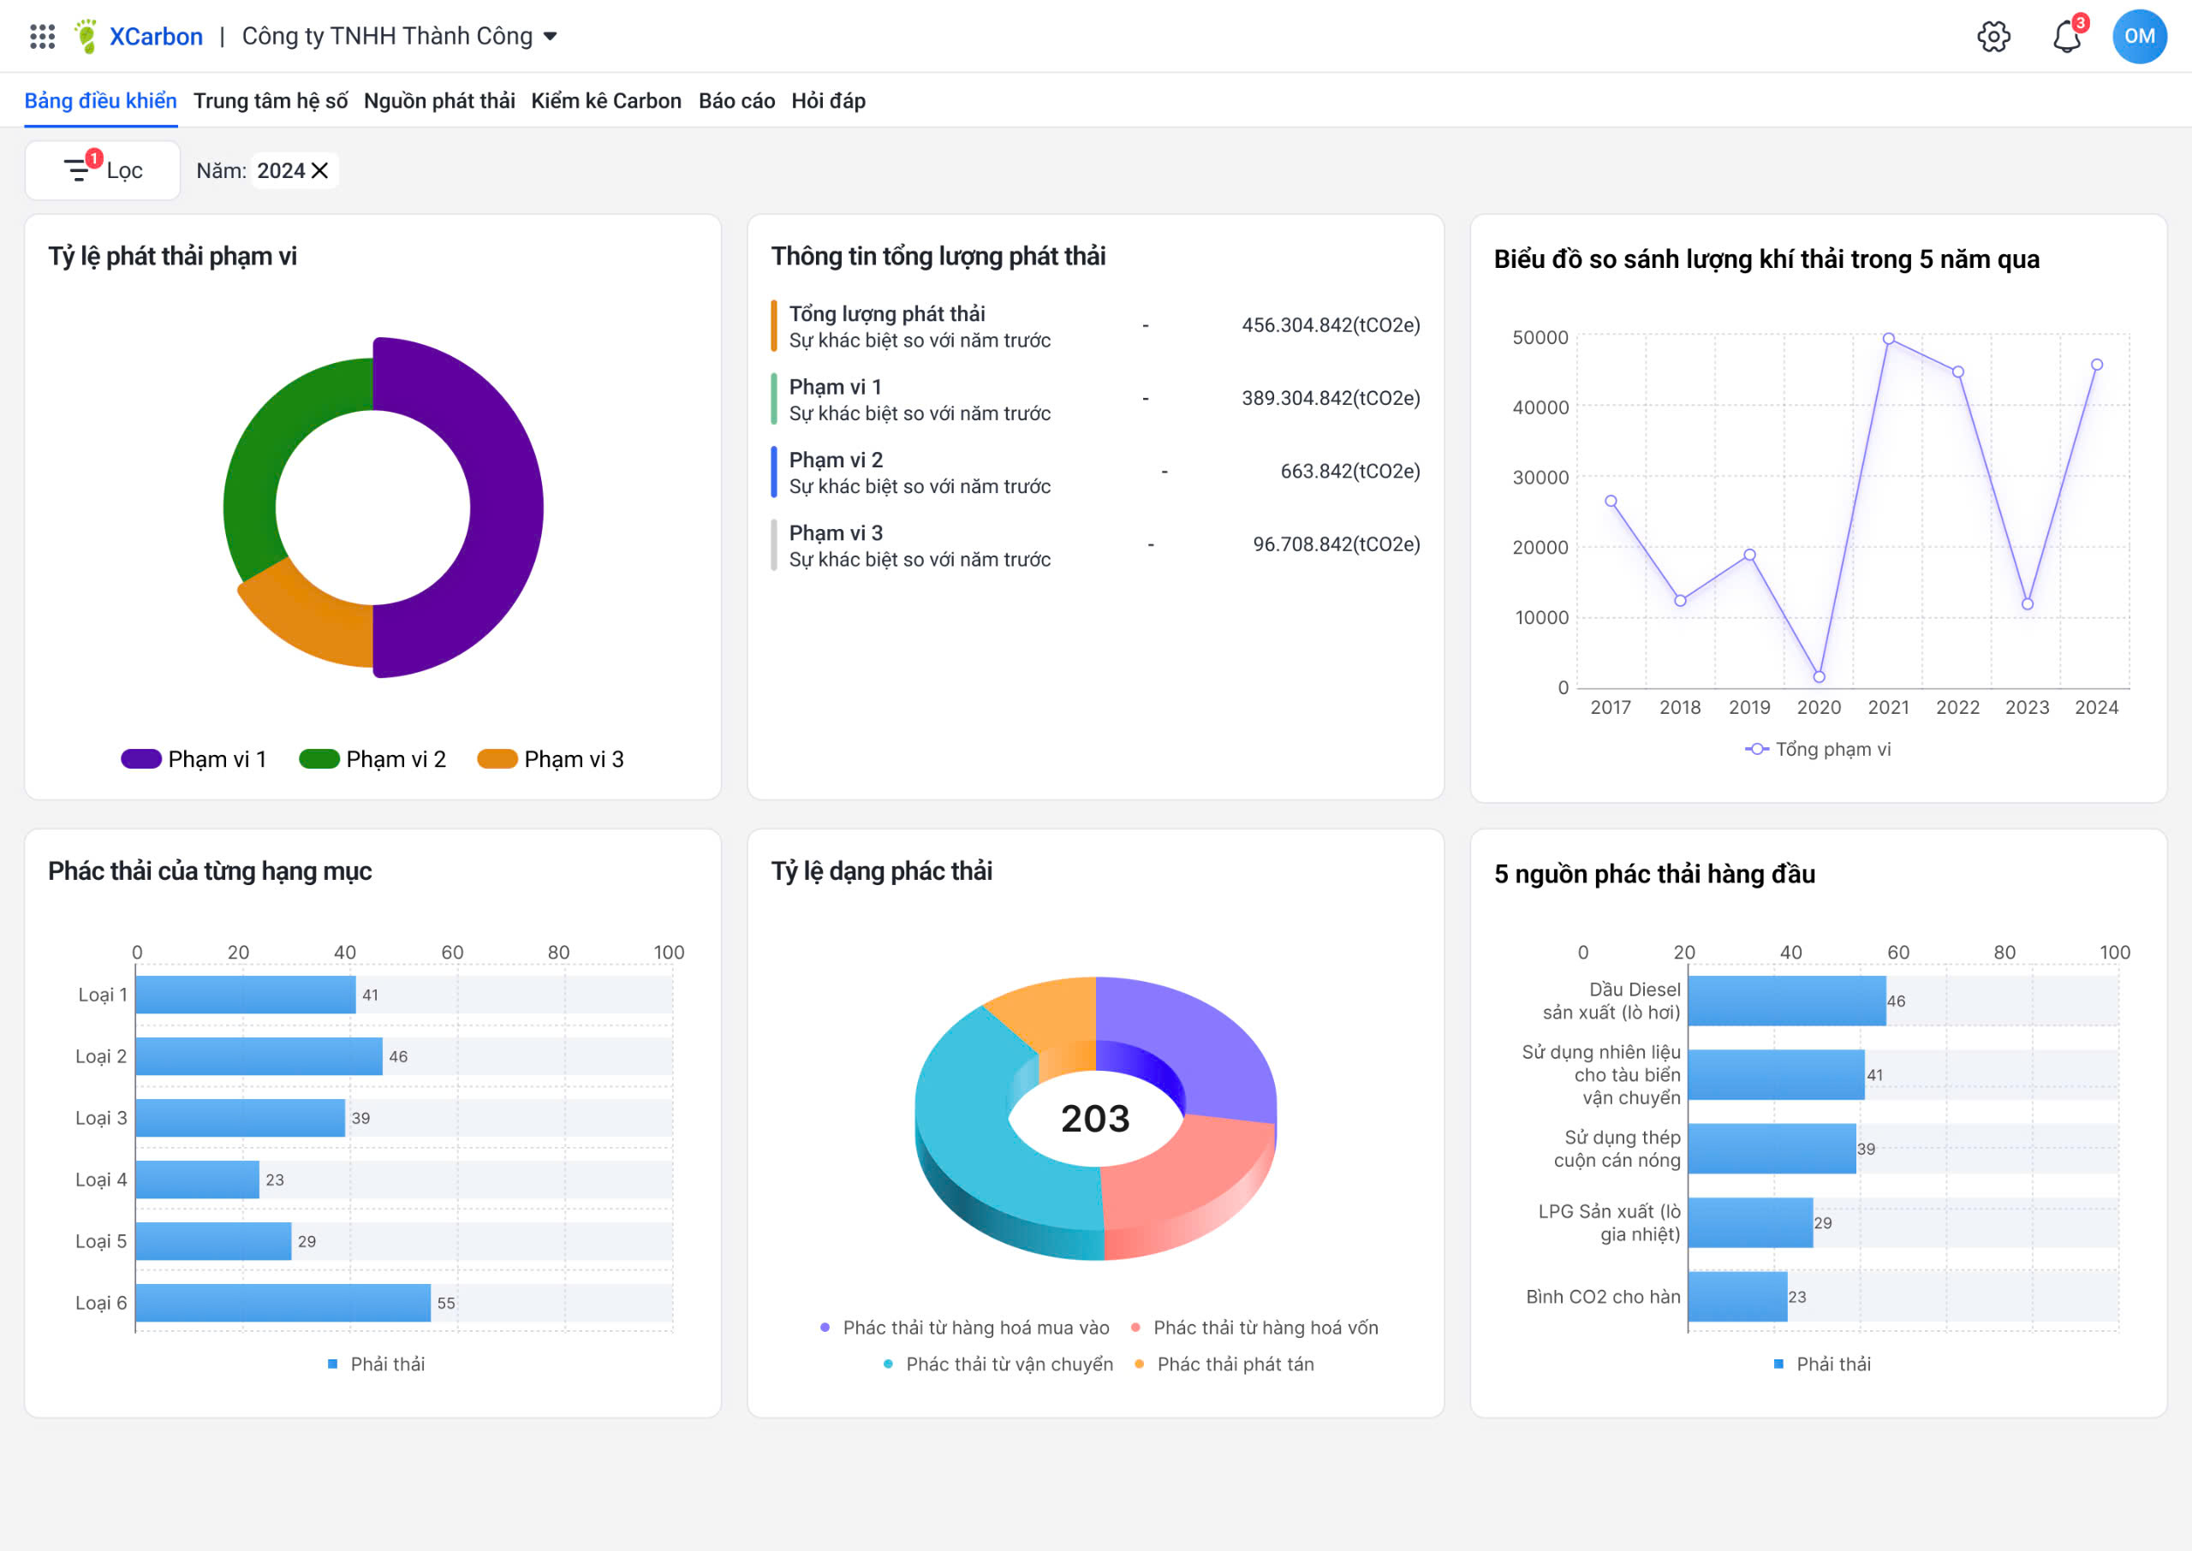
Task: Open the Hỏi đáp tab
Action: point(828,101)
